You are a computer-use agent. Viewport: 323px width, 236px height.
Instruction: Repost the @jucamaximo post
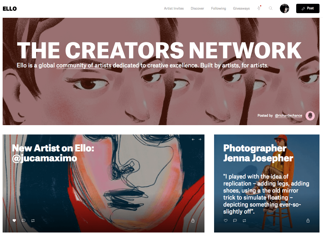click(33, 221)
